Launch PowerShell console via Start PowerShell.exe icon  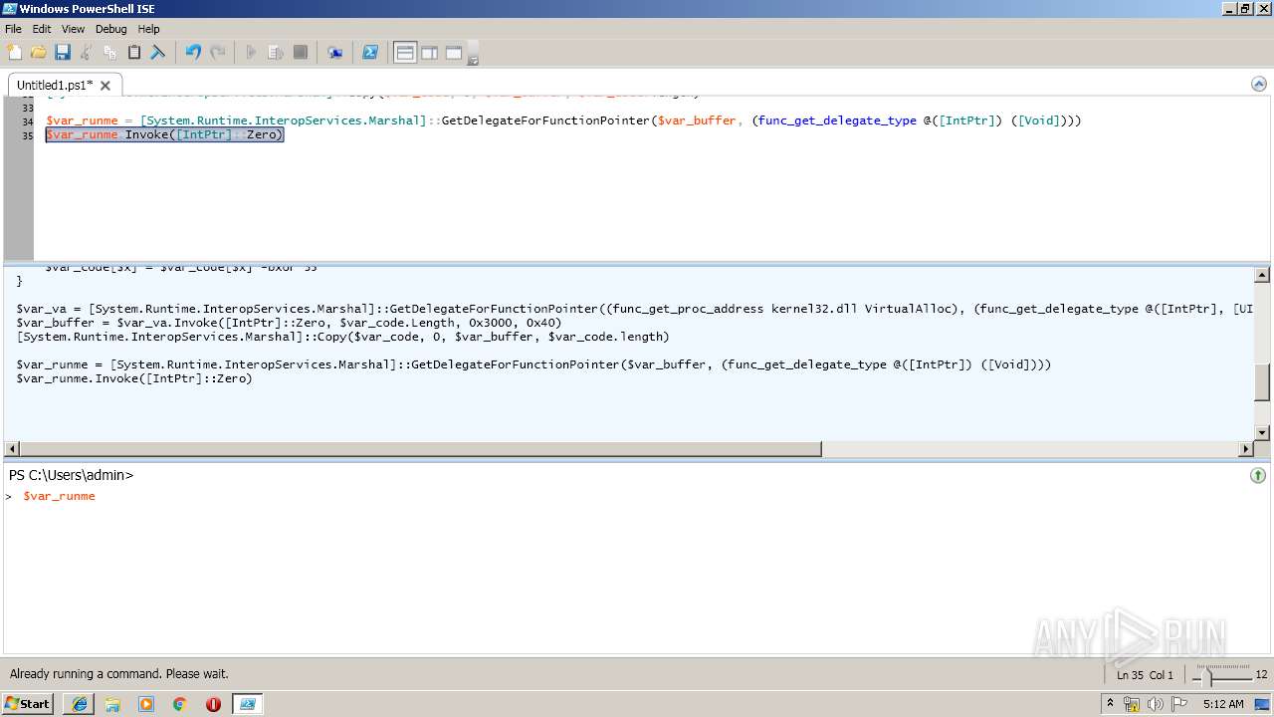(370, 52)
